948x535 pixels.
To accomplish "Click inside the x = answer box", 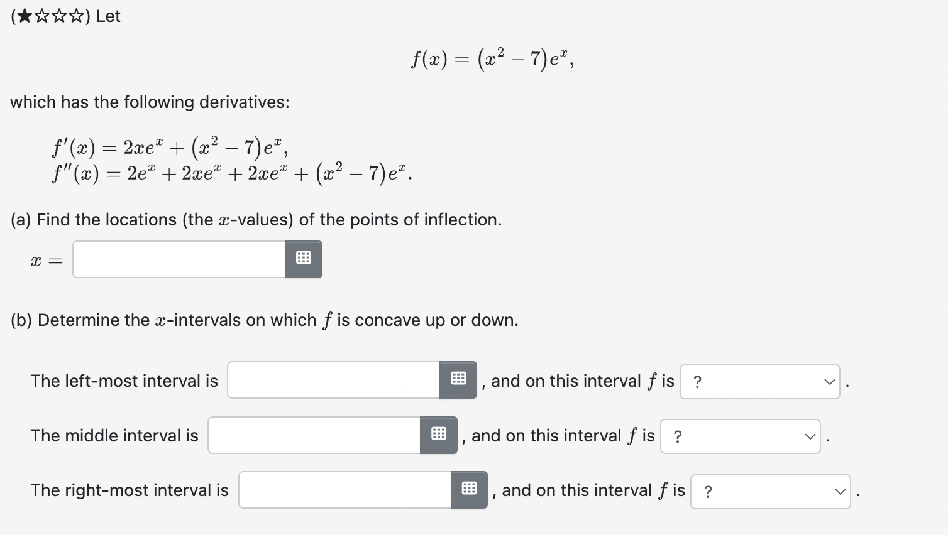I will coord(178,258).
